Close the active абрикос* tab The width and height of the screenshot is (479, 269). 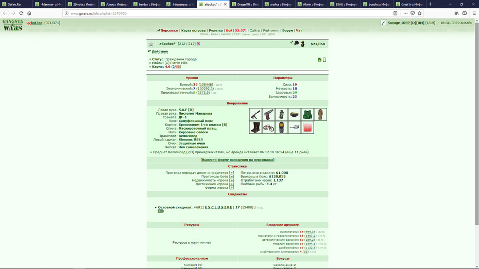click(x=225, y=4)
